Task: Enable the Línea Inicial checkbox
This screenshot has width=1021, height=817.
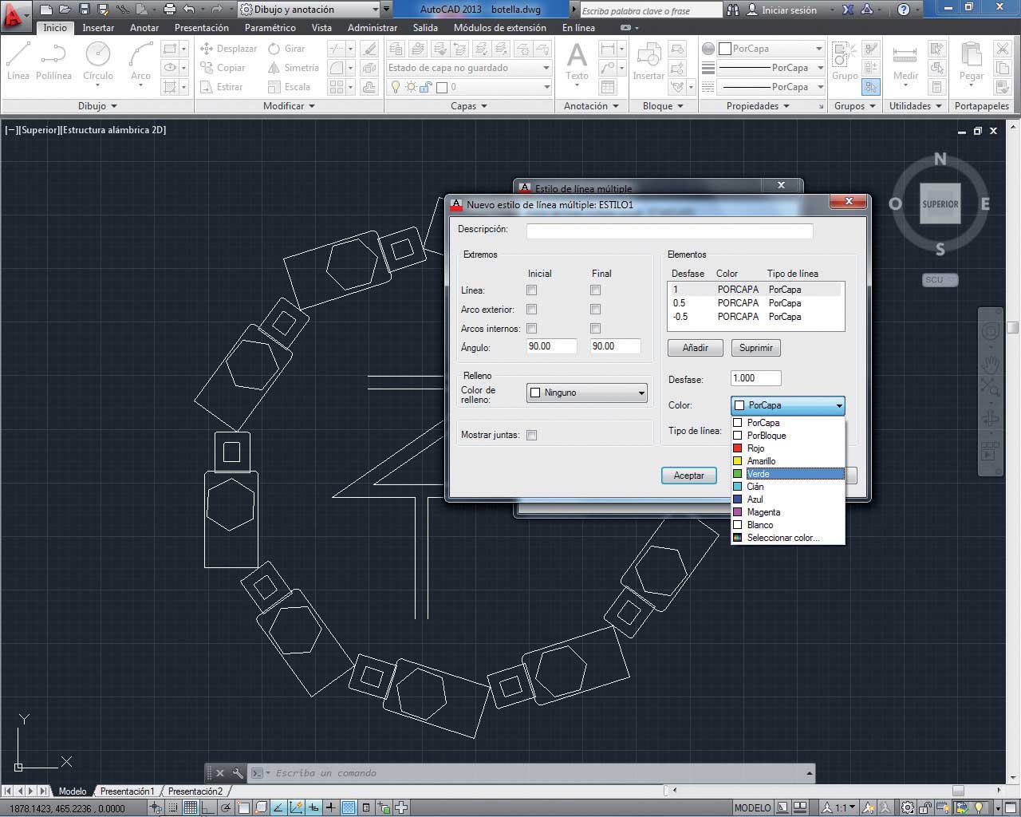Action: tap(532, 290)
